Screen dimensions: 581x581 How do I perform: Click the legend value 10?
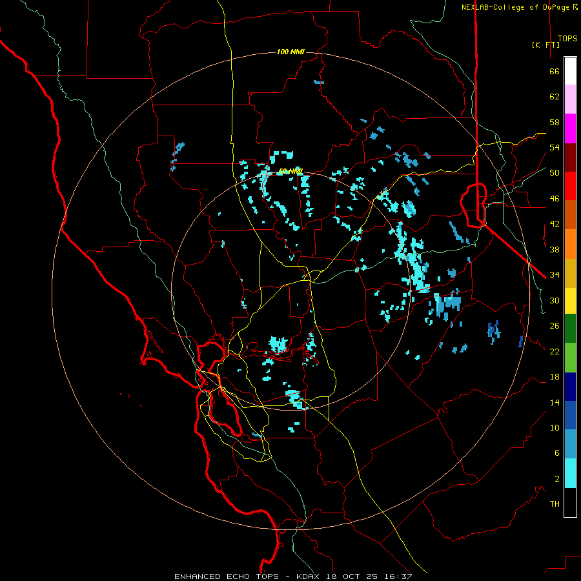coord(555,427)
